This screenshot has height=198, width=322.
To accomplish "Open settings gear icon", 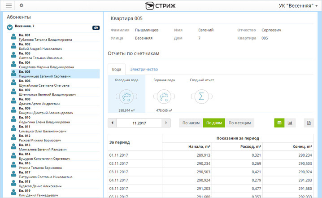I will [22, 5].
